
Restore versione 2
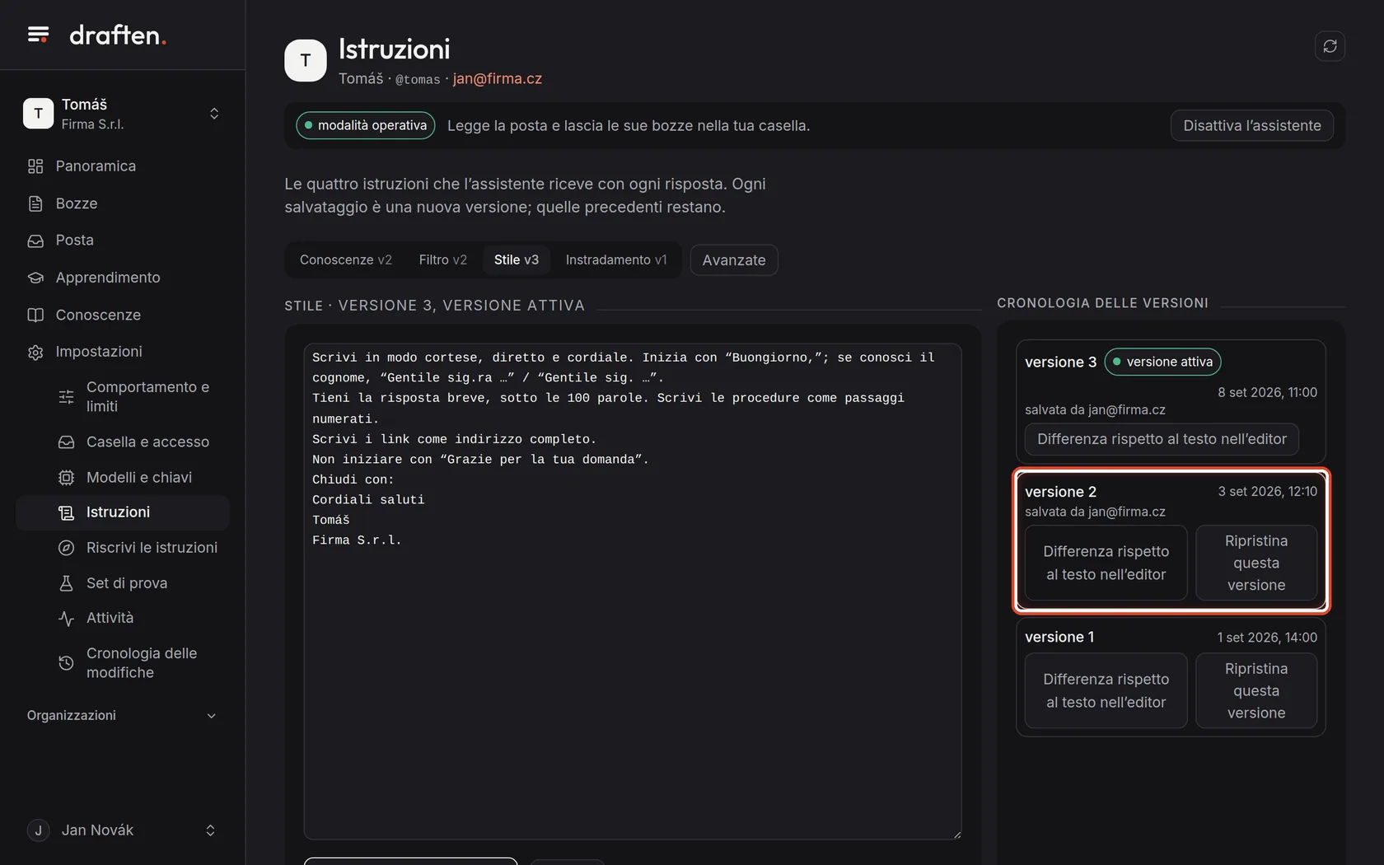1256,563
